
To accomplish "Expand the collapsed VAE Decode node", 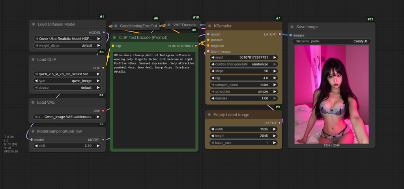I will 169,25.
